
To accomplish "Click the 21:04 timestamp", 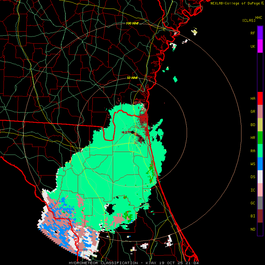I will click(x=191, y=263).
